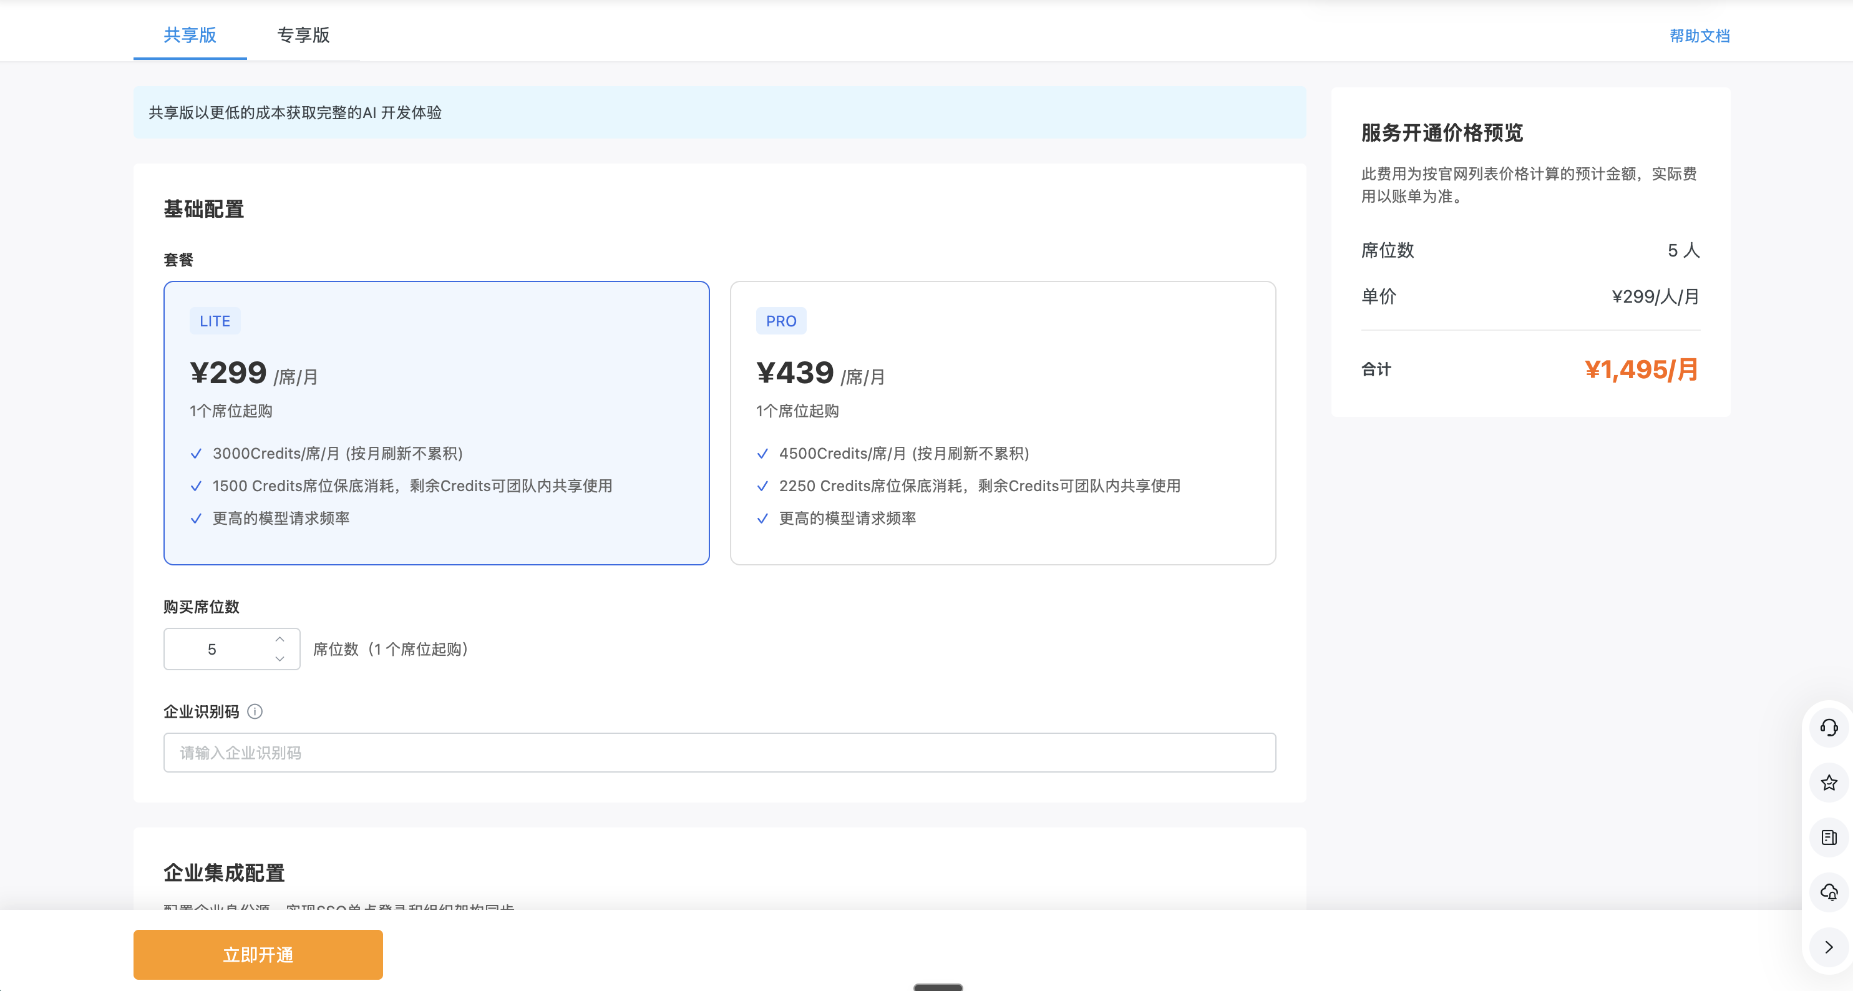Image resolution: width=1853 pixels, height=991 pixels.
Task: Collapse the floating sidebar with right chevron
Action: pos(1829,947)
